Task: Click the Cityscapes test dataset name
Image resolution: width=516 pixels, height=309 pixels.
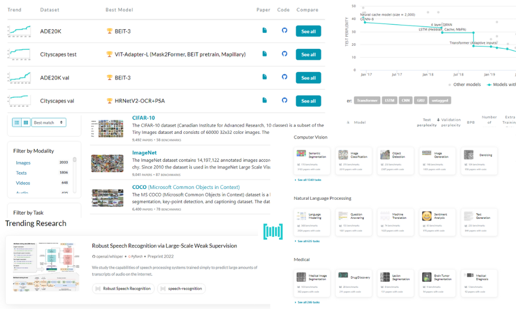Action: (58, 55)
